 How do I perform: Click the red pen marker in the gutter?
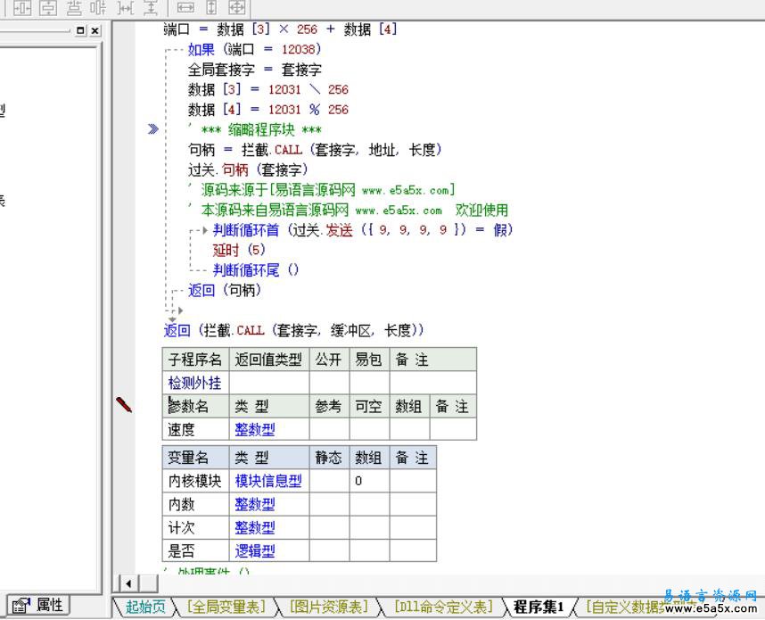(x=124, y=405)
